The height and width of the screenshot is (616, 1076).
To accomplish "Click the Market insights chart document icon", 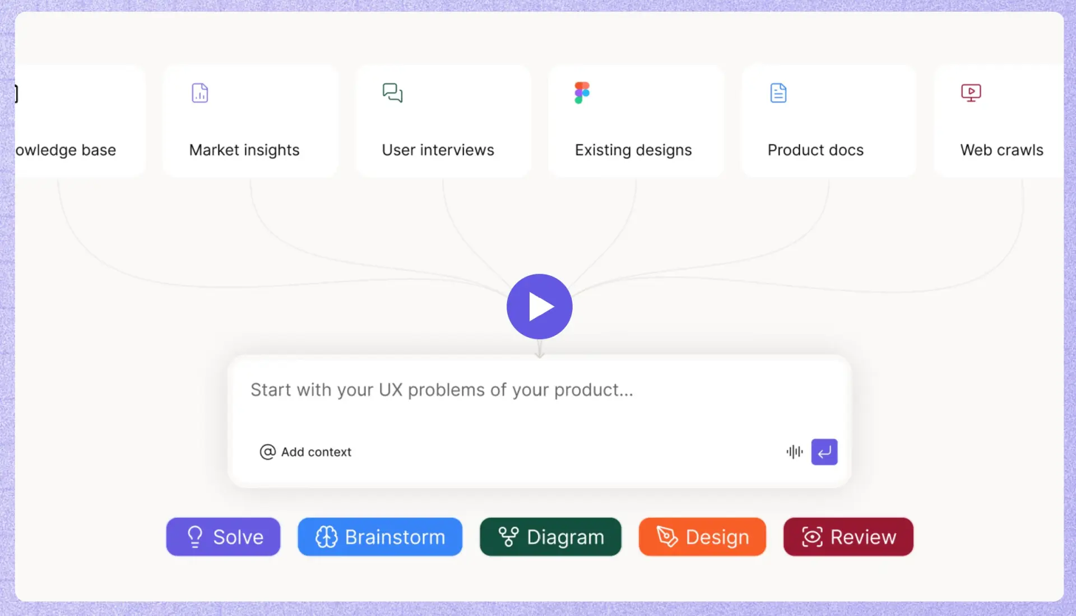I will click(x=200, y=93).
